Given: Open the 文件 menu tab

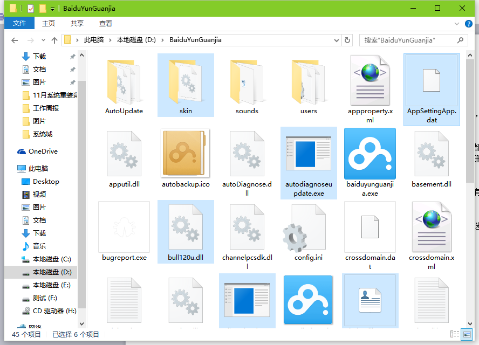Looking at the screenshot, I should 19,23.
